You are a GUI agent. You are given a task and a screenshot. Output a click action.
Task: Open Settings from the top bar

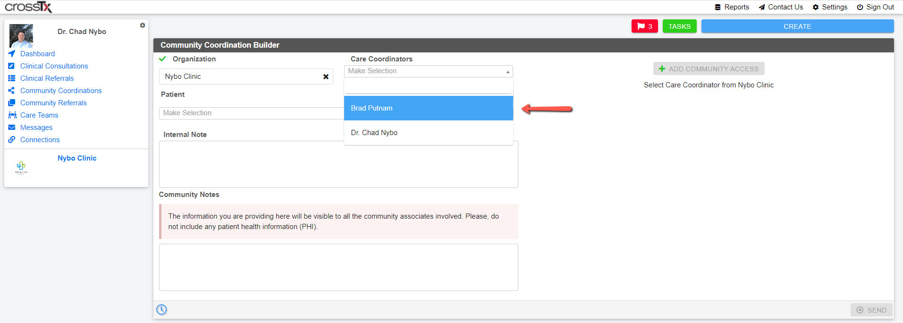[830, 7]
